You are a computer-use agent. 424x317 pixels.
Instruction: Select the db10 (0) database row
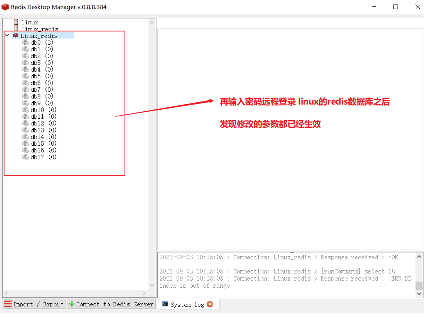tap(43, 110)
